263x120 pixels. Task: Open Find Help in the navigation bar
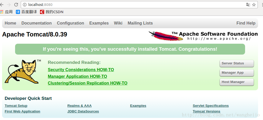(246, 23)
